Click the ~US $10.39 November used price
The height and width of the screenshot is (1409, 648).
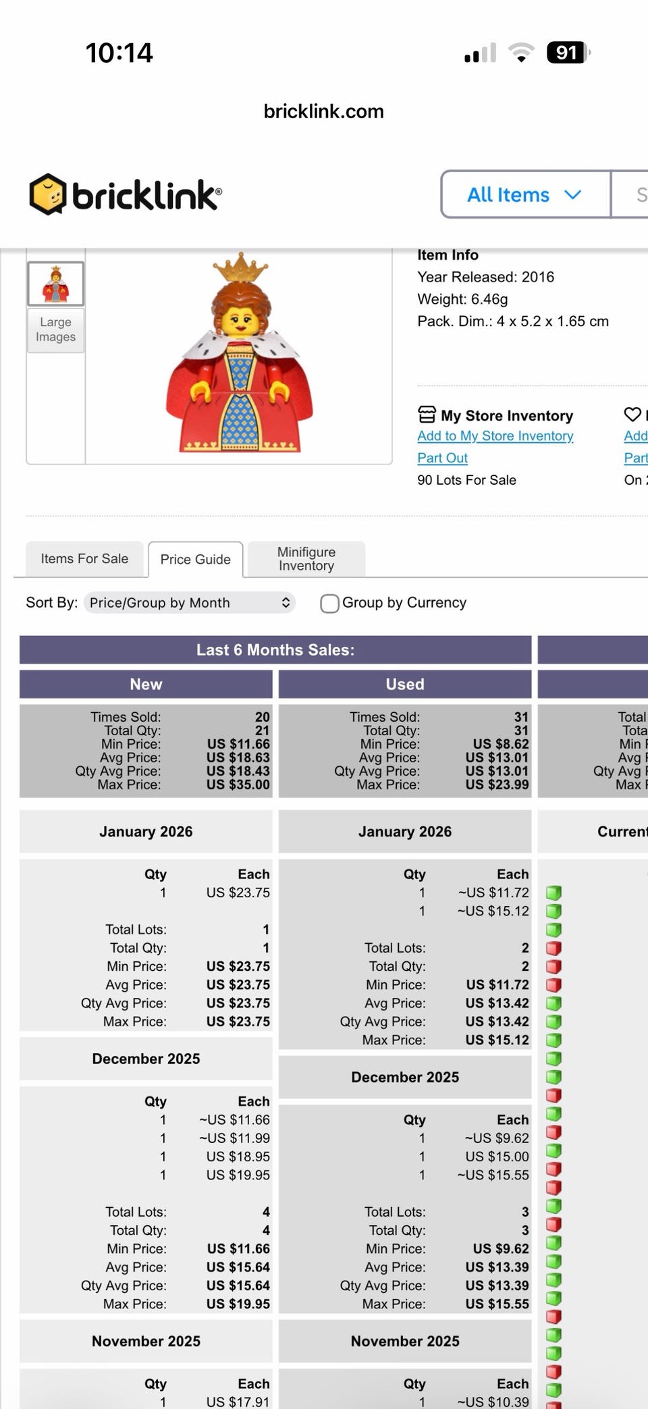pyautogui.click(x=493, y=1402)
